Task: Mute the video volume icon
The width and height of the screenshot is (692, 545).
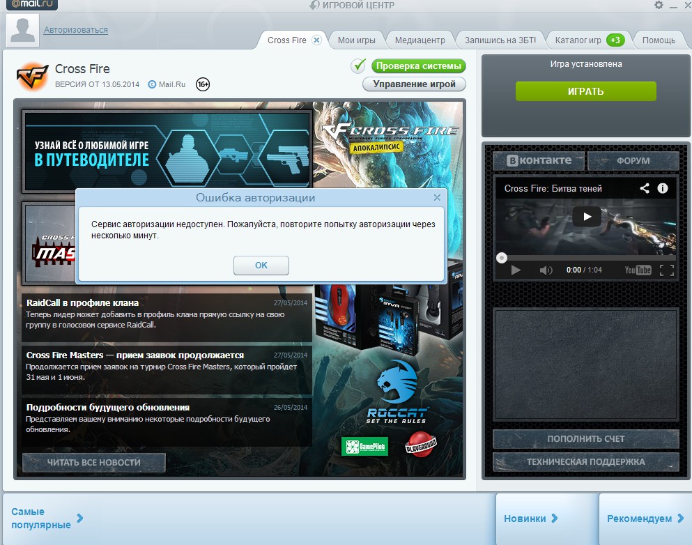Action: 546,270
